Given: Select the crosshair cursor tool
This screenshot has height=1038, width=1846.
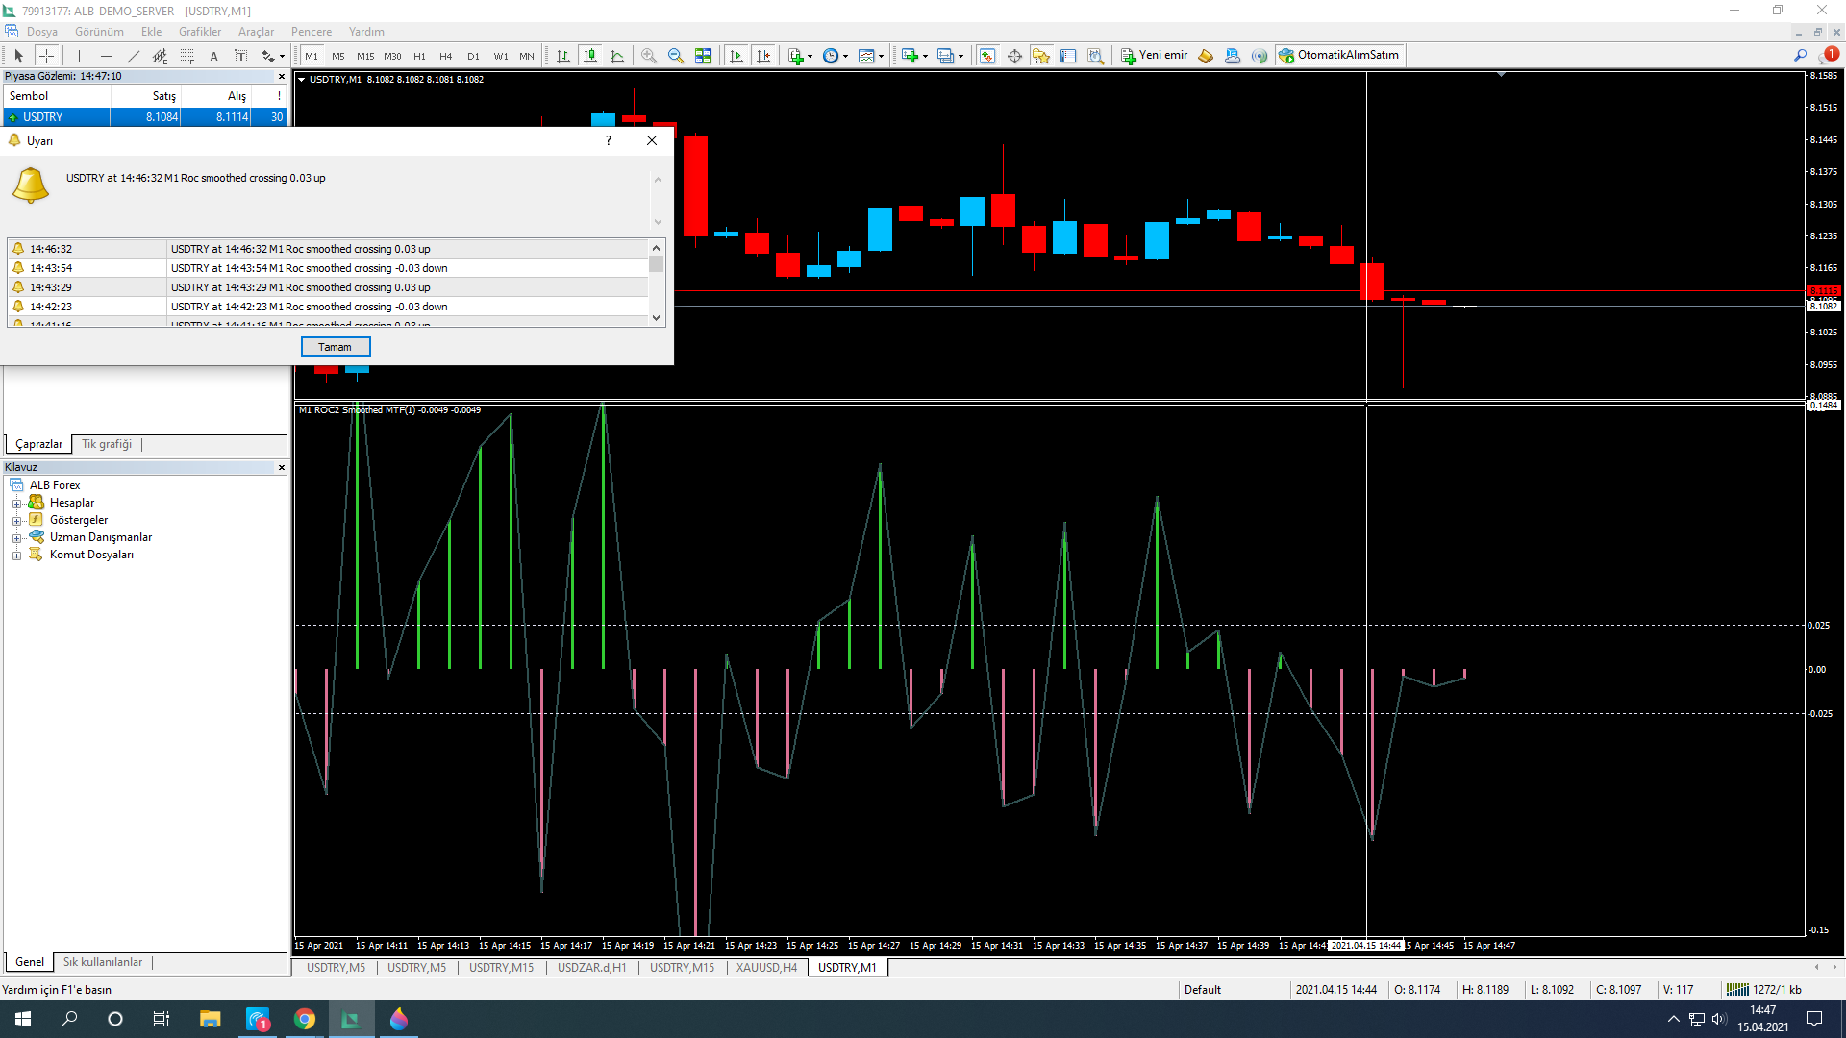Looking at the screenshot, I should click(x=46, y=56).
